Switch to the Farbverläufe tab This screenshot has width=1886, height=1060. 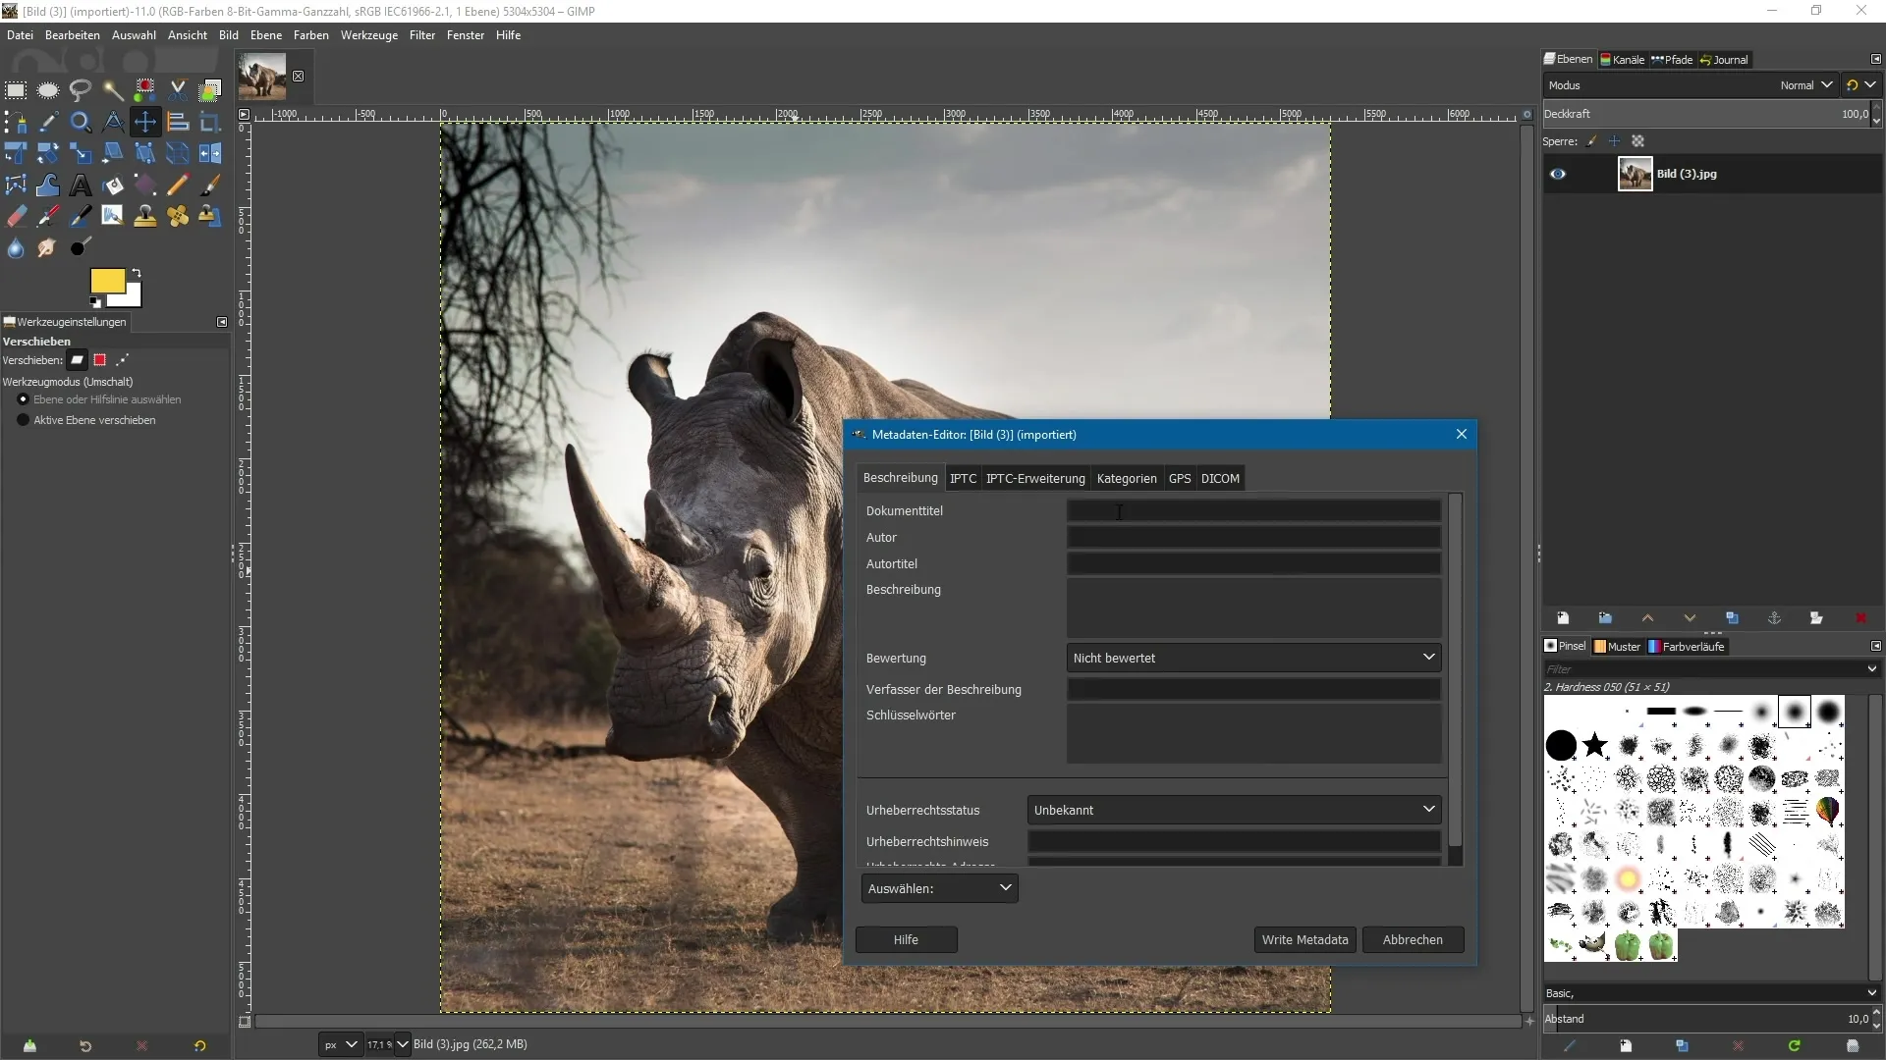[1687, 647]
